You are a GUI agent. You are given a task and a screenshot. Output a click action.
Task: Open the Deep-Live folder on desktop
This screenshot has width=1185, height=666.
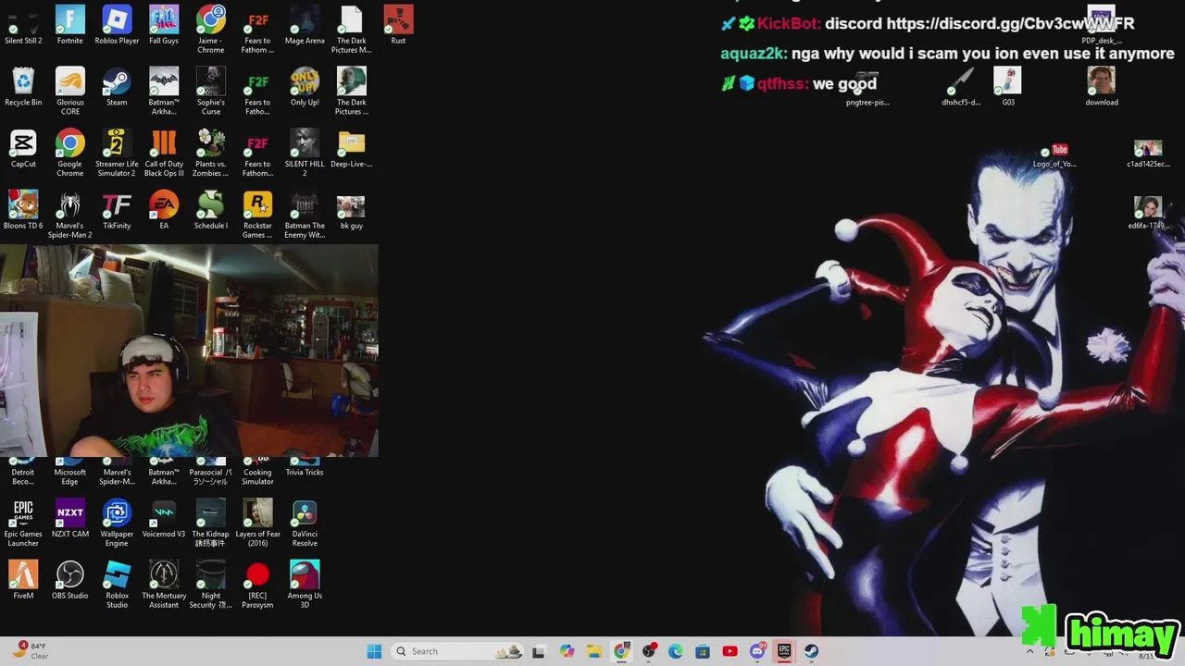coord(352,149)
